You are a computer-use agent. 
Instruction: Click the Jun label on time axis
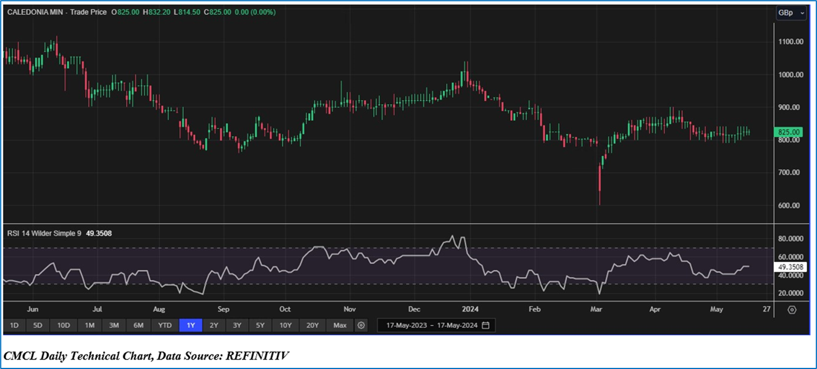33,309
